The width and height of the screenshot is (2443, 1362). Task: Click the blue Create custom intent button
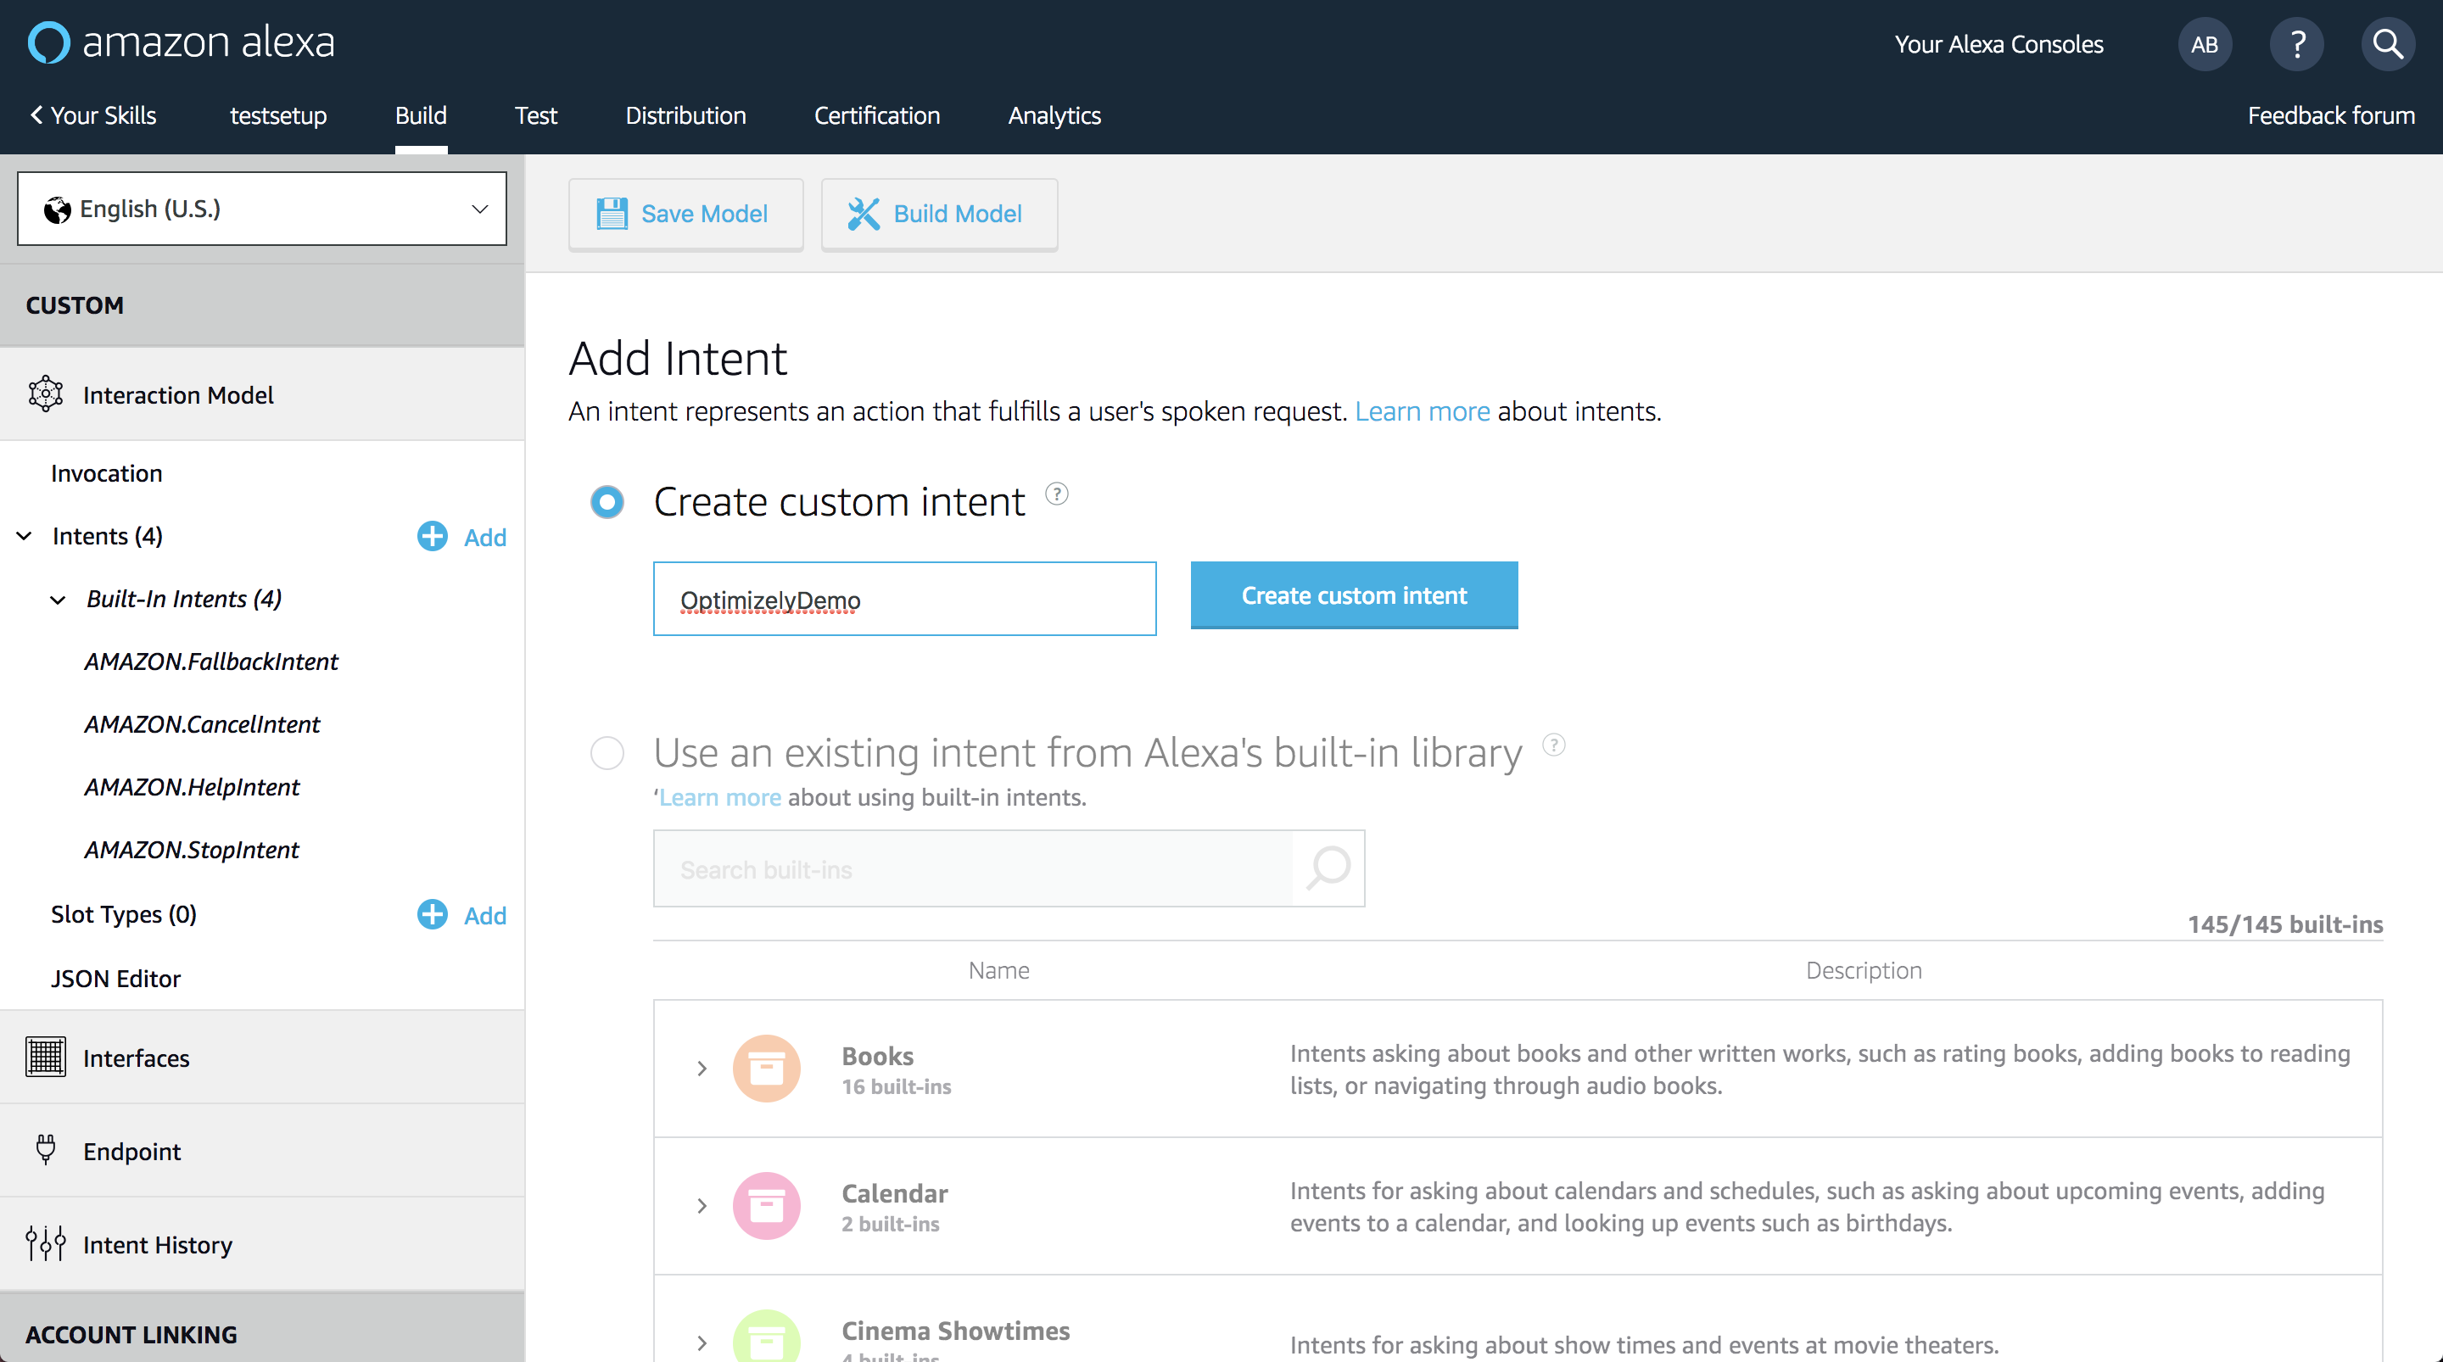click(x=1353, y=594)
